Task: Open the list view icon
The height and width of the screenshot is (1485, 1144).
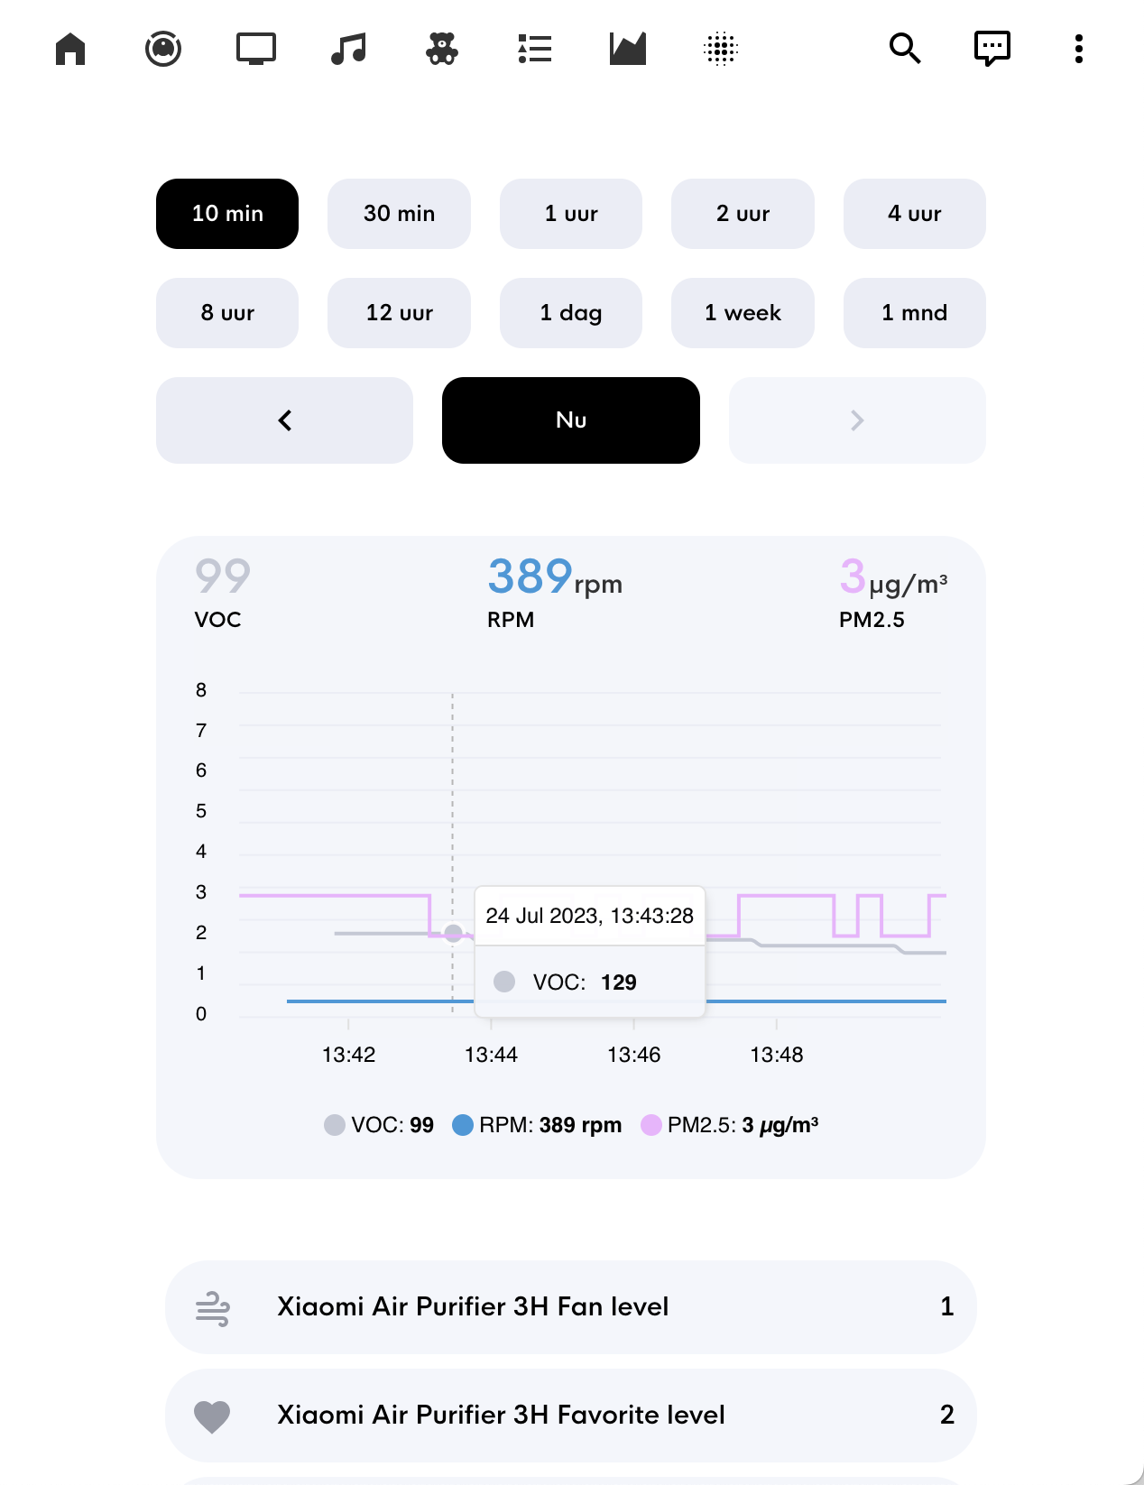Action: click(x=535, y=49)
